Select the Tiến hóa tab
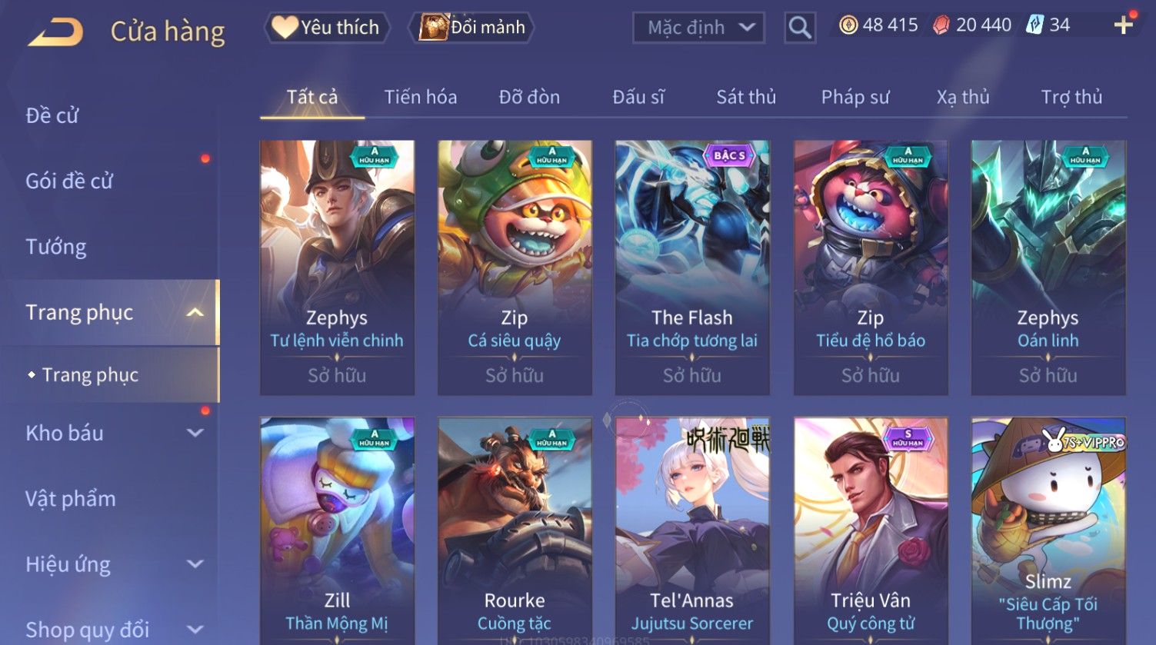 (x=420, y=97)
